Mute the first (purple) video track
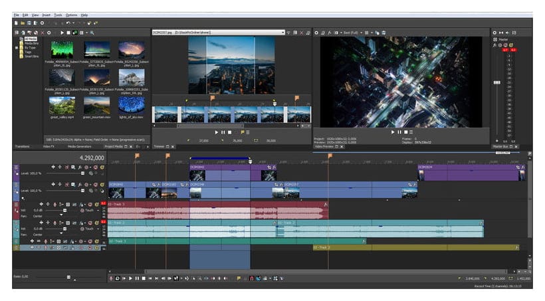The height and width of the screenshot is (301, 545). [x=95, y=167]
